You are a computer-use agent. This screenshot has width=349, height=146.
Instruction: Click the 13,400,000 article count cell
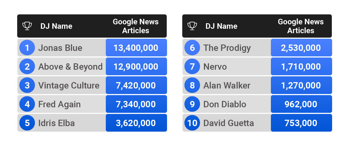click(x=136, y=48)
